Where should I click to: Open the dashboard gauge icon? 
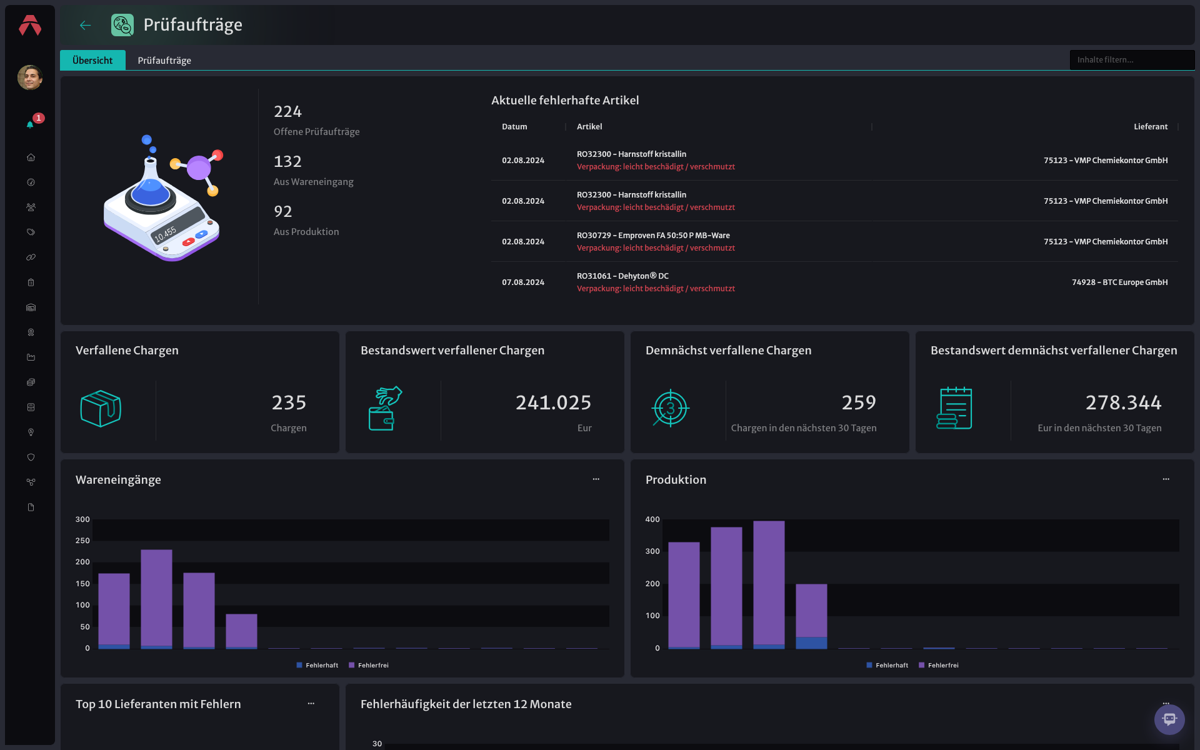tap(31, 182)
